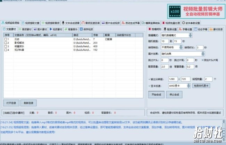Show the 配音设置 microphone tab
This screenshot has width=226, height=145.
point(170,29)
